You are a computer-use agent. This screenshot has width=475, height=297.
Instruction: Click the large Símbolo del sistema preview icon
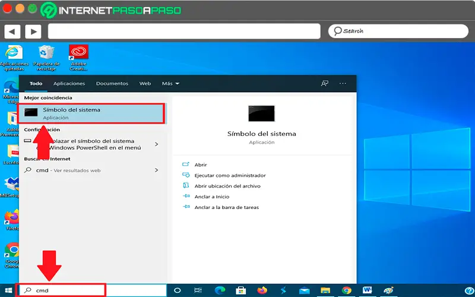[x=261, y=113]
